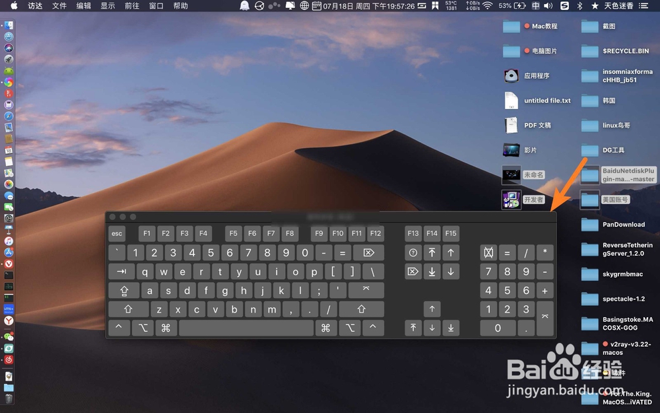Click the date and time 07月18日 周四
The width and height of the screenshot is (660, 413).
369,6
